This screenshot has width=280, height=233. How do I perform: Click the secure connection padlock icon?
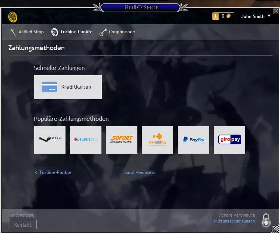pos(266,220)
